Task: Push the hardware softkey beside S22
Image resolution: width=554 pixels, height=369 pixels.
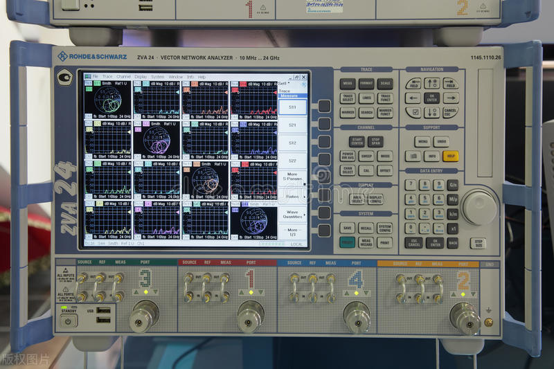Action: point(324,160)
